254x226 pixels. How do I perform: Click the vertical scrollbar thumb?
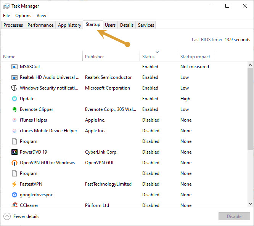pos(250,109)
